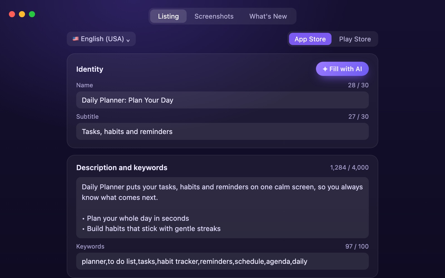Focus the Name input field
Image resolution: width=445 pixels, height=278 pixels.
(x=222, y=100)
